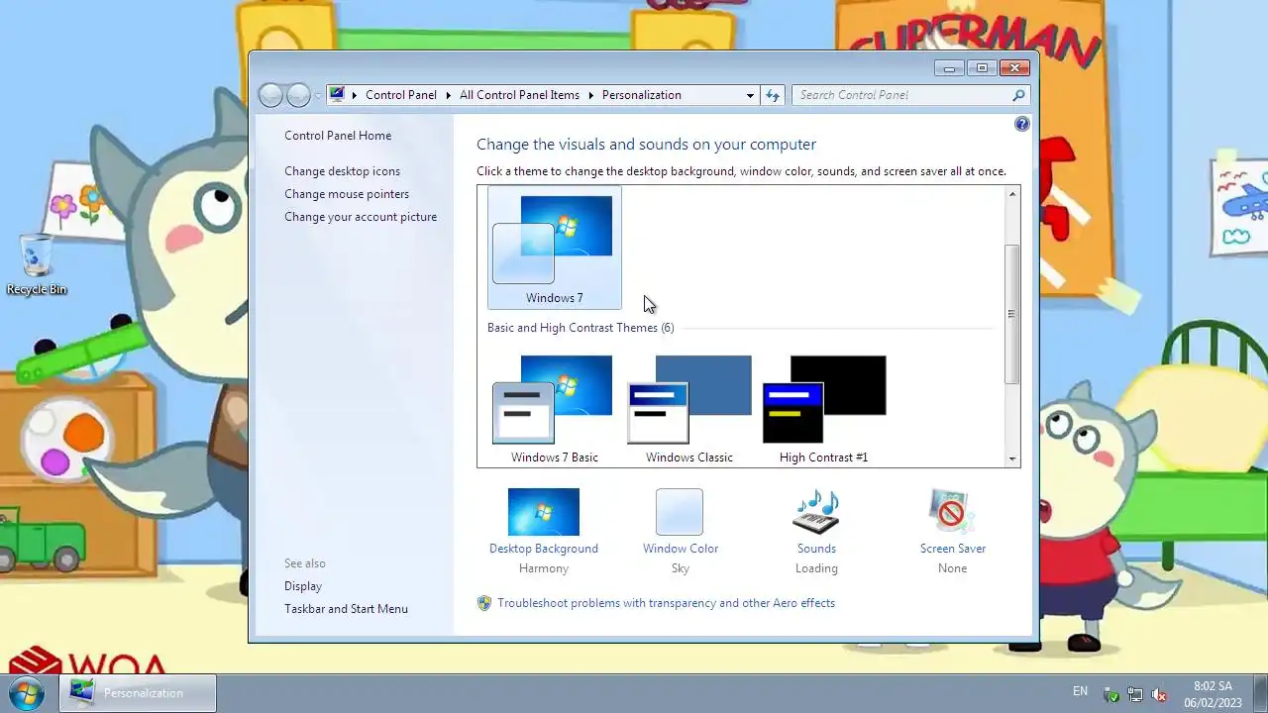Click the Screen Saver text link

pos(953,549)
